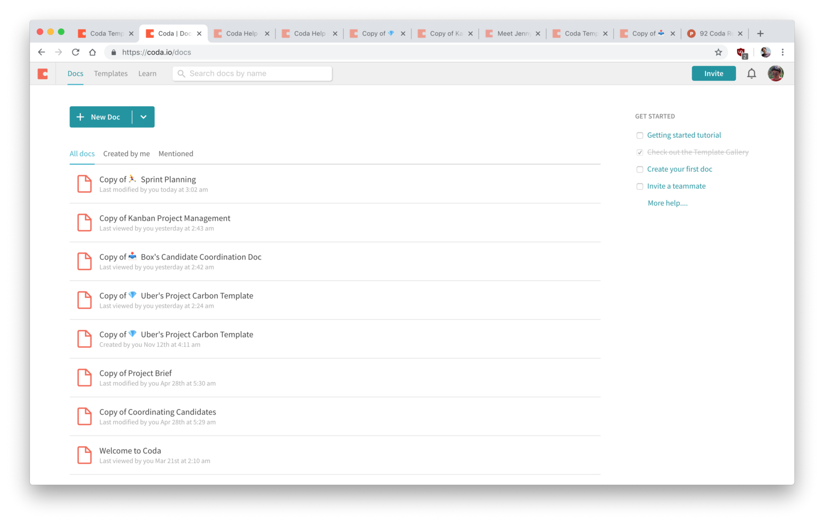Click the New Doc button
This screenshot has width=824, height=524.
tap(101, 117)
